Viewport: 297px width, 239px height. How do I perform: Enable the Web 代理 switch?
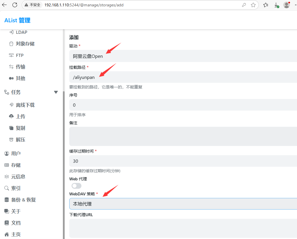[x=76, y=186]
